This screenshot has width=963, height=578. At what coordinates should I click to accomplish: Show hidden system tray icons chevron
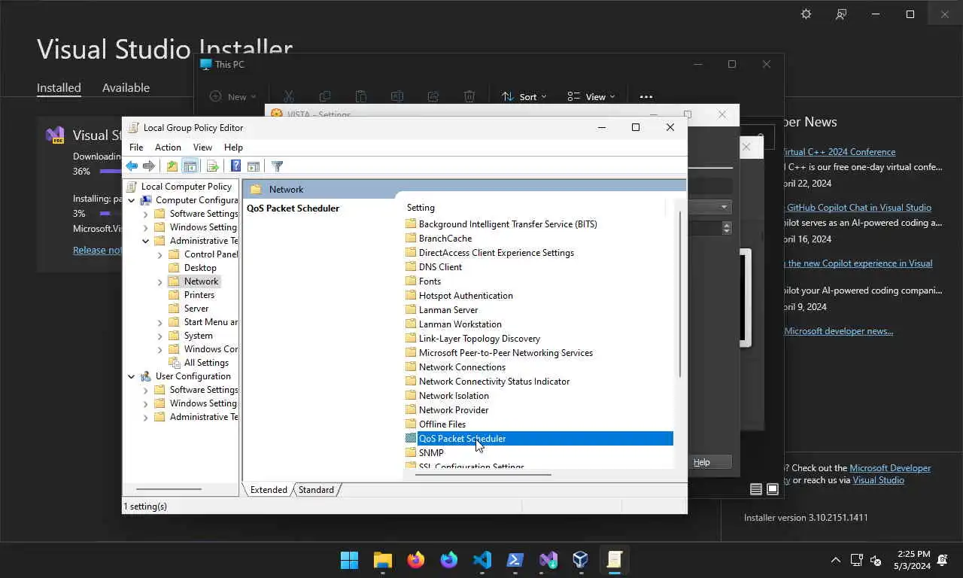[835, 560]
